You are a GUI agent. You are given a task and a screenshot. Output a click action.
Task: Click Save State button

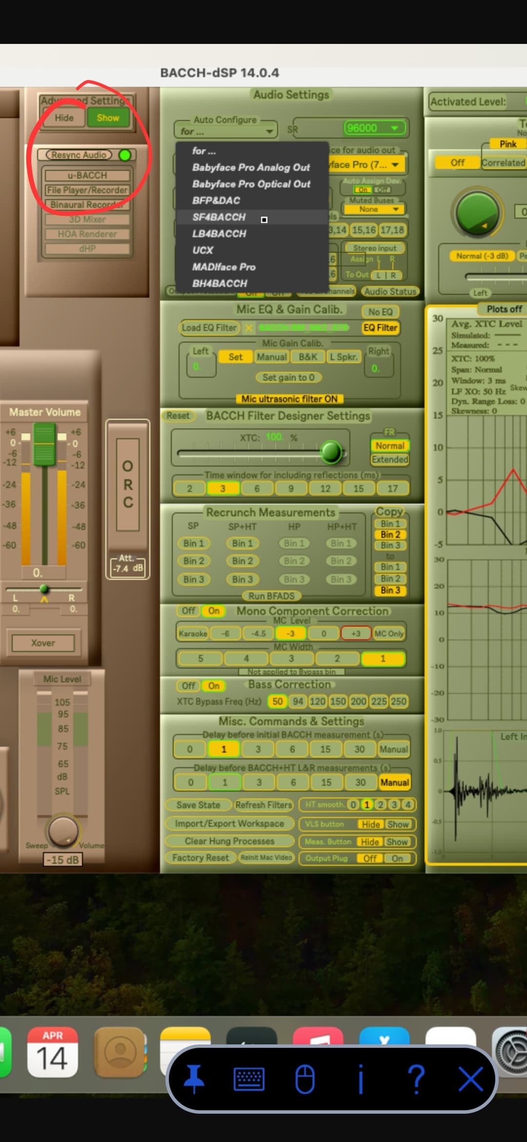point(198,805)
